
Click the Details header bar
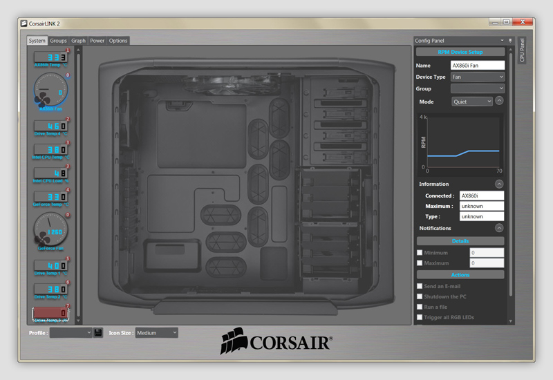460,241
